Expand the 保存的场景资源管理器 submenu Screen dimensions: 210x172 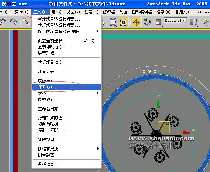(66, 32)
